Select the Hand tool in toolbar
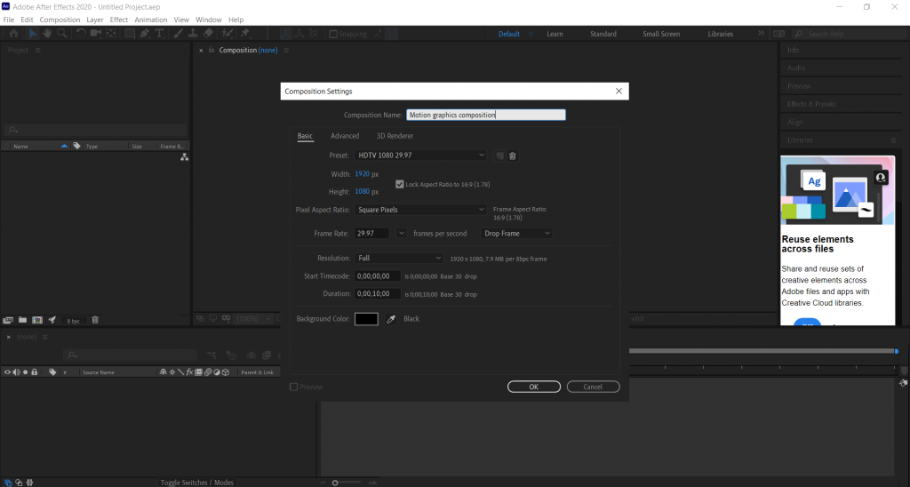Screen dimensions: 910x487 (x=47, y=34)
